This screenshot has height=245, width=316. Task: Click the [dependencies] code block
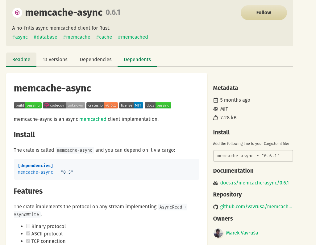[106, 169]
